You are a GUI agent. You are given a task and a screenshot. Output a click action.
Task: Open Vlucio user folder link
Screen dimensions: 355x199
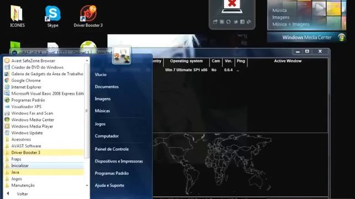(x=100, y=75)
